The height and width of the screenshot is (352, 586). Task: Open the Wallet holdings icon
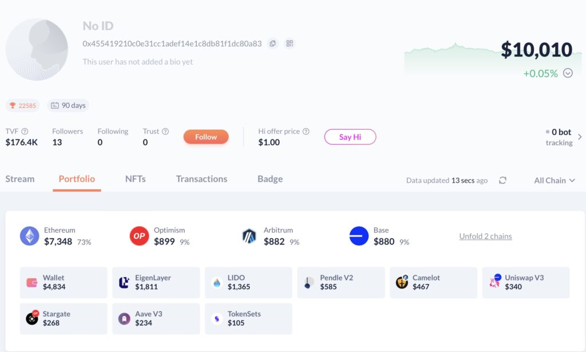point(33,282)
